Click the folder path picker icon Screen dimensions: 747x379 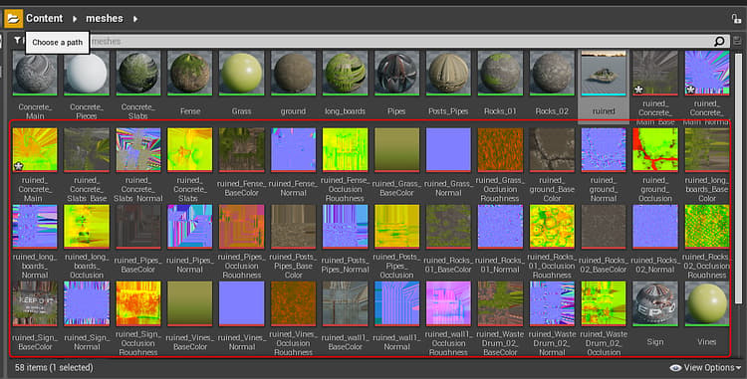pyautogui.click(x=13, y=19)
